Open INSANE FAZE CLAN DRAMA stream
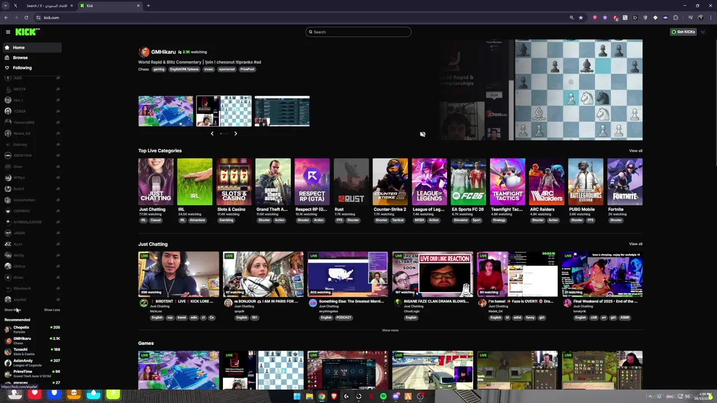Screen dimensions: 717x403 pos(432,274)
